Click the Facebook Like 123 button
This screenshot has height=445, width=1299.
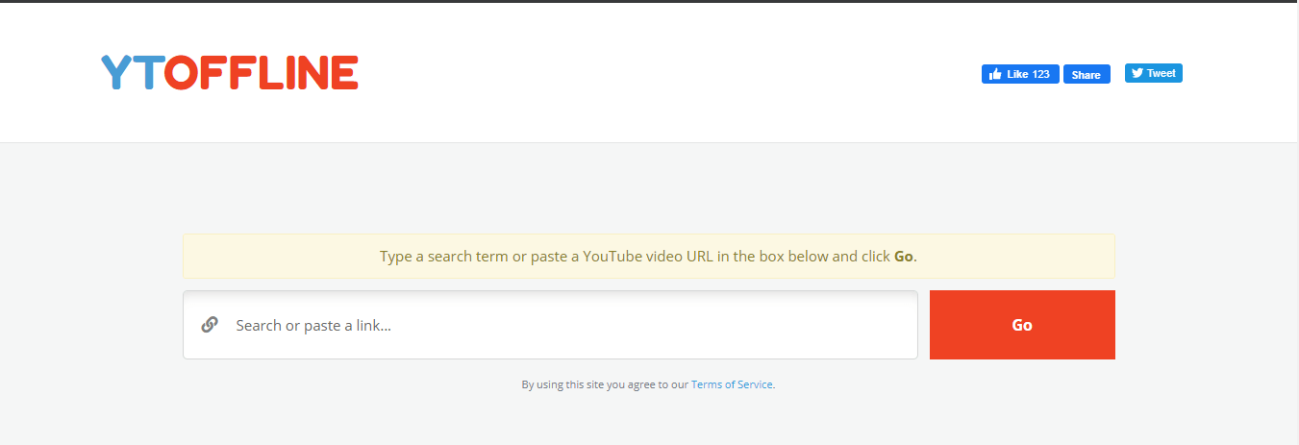[1020, 74]
